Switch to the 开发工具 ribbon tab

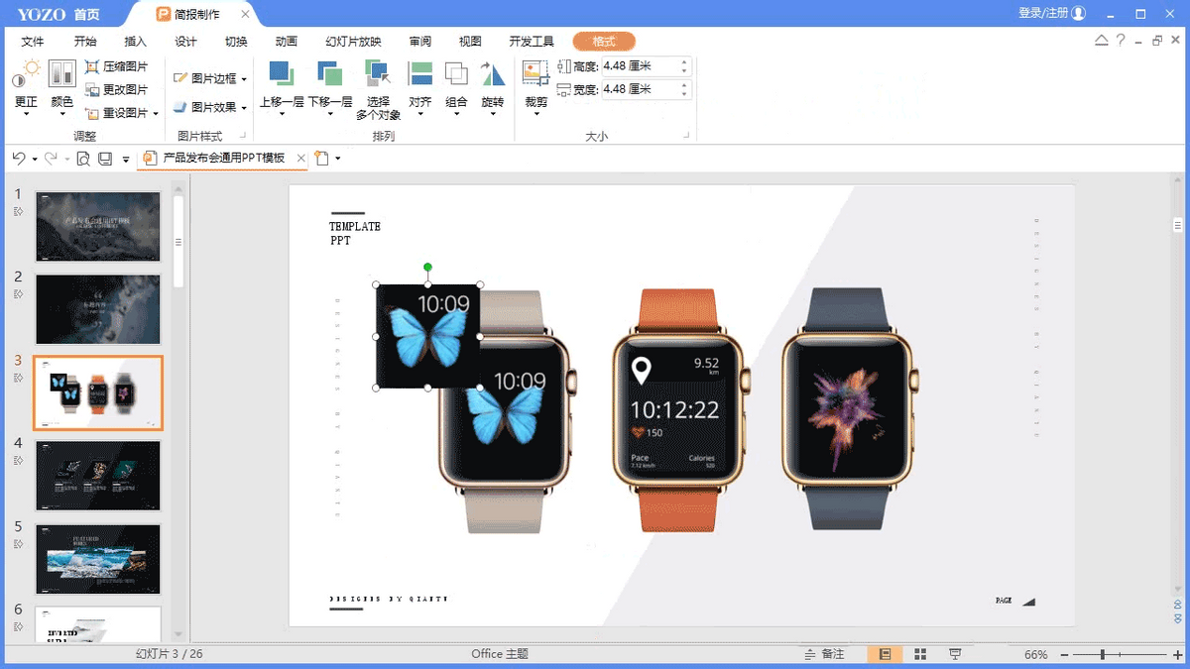pyautogui.click(x=532, y=42)
